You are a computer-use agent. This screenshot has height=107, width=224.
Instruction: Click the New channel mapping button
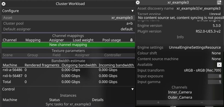pyautogui.click(x=68, y=45)
